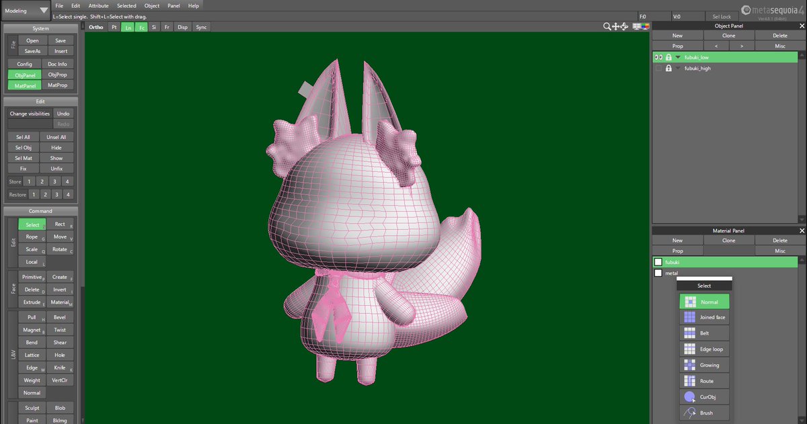Click the Ortho view label
Screen dimensions: 807x424
pyautogui.click(x=95, y=27)
